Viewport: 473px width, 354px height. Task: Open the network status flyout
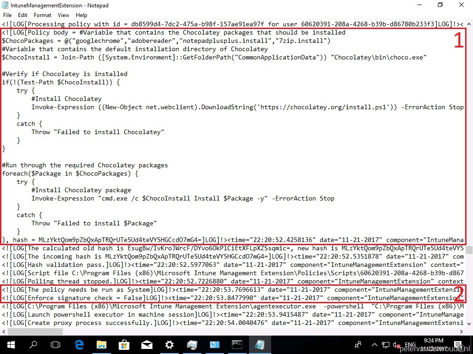[x=385, y=344]
